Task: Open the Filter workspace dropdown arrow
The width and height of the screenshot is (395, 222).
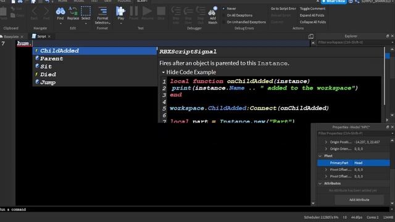Action: tap(393, 43)
